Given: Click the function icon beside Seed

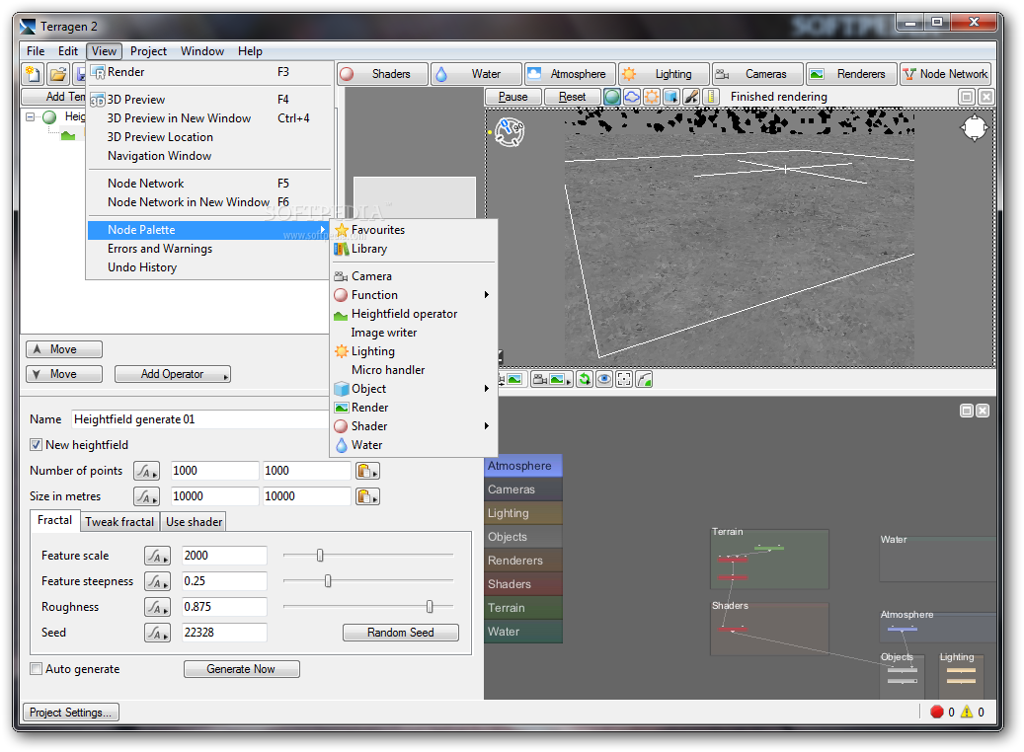Looking at the screenshot, I should [x=157, y=633].
